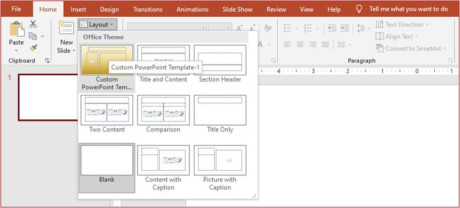The height and width of the screenshot is (208, 460).
Task: Switch to the Insert tab
Action: coord(78,9)
